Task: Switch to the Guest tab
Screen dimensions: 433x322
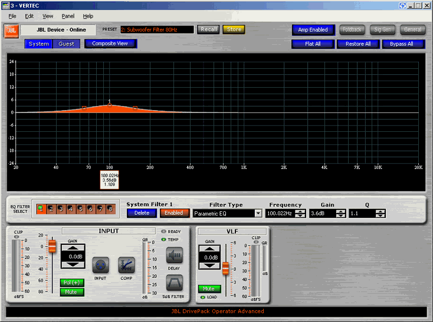Action: tap(66, 44)
